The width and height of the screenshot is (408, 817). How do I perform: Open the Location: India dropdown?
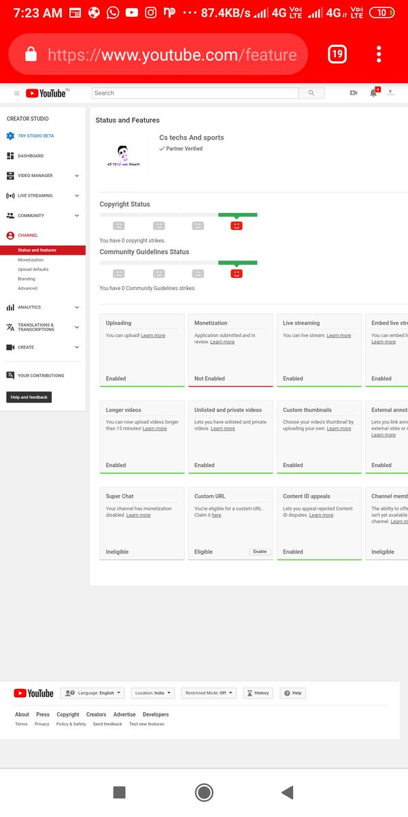tap(153, 693)
